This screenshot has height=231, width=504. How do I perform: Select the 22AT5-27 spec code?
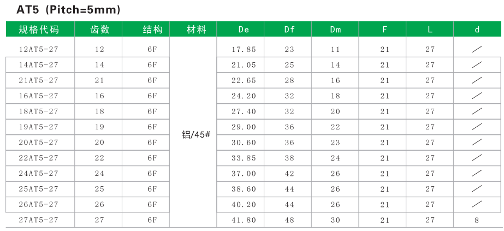point(38,158)
